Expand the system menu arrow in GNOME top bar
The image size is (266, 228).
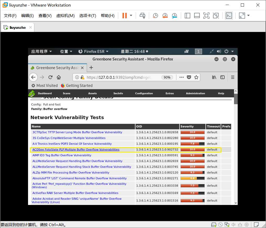click(232, 51)
